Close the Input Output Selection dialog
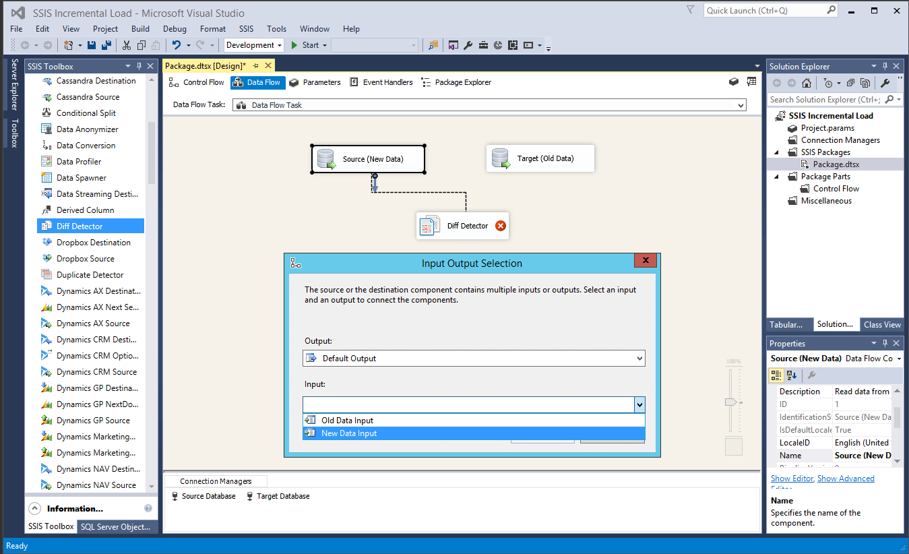 point(646,261)
